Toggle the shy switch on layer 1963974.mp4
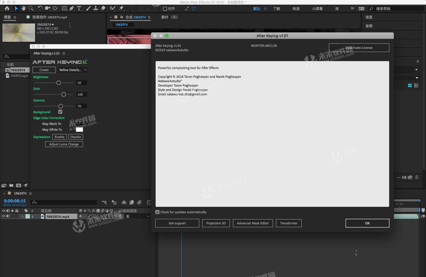The height and width of the screenshot is (277, 426). click(x=80, y=216)
